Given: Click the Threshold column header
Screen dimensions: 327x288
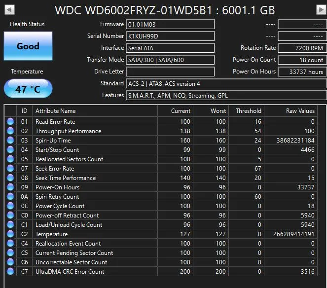Looking at the screenshot, I should 247,111.
